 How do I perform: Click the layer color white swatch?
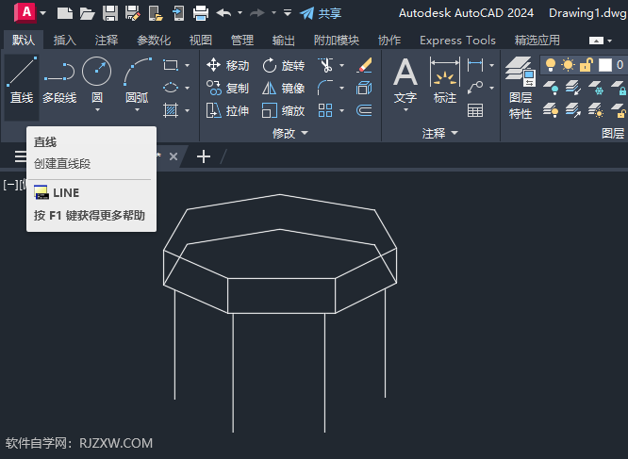604,64
